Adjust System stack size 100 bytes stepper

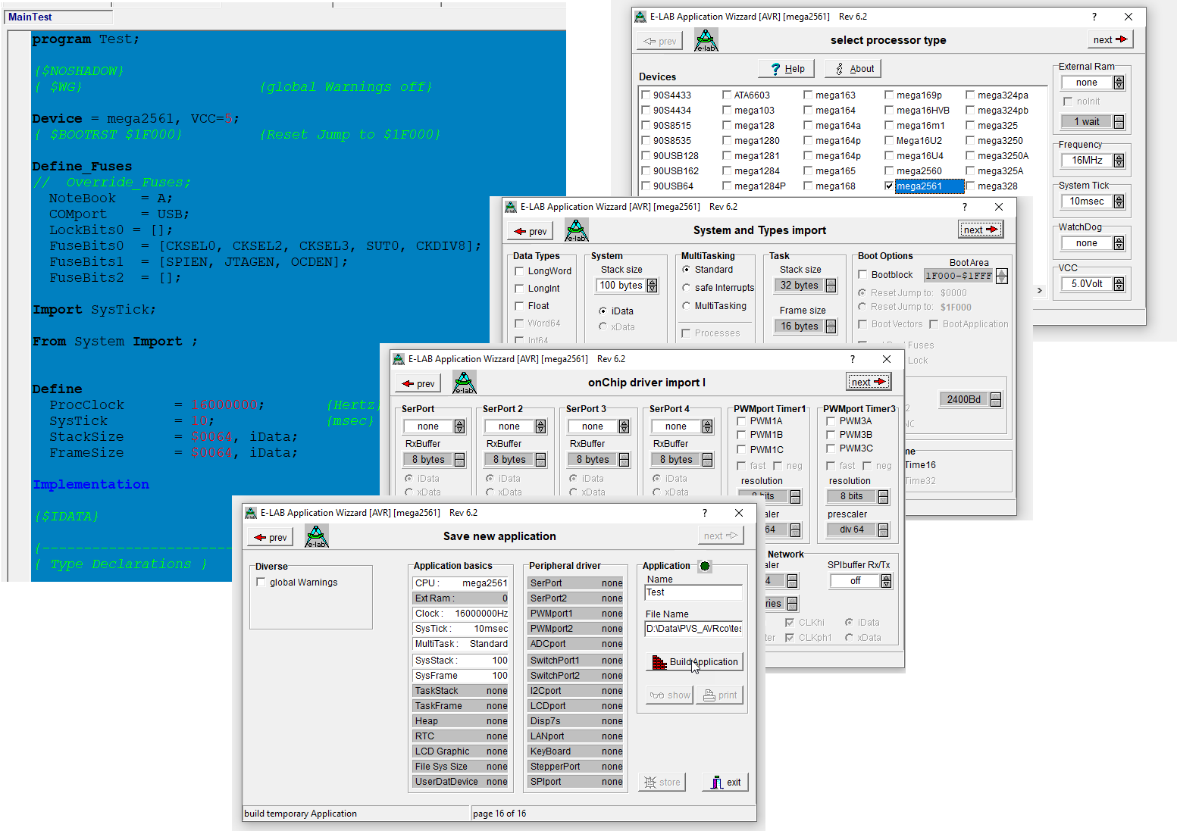point(652,286)
